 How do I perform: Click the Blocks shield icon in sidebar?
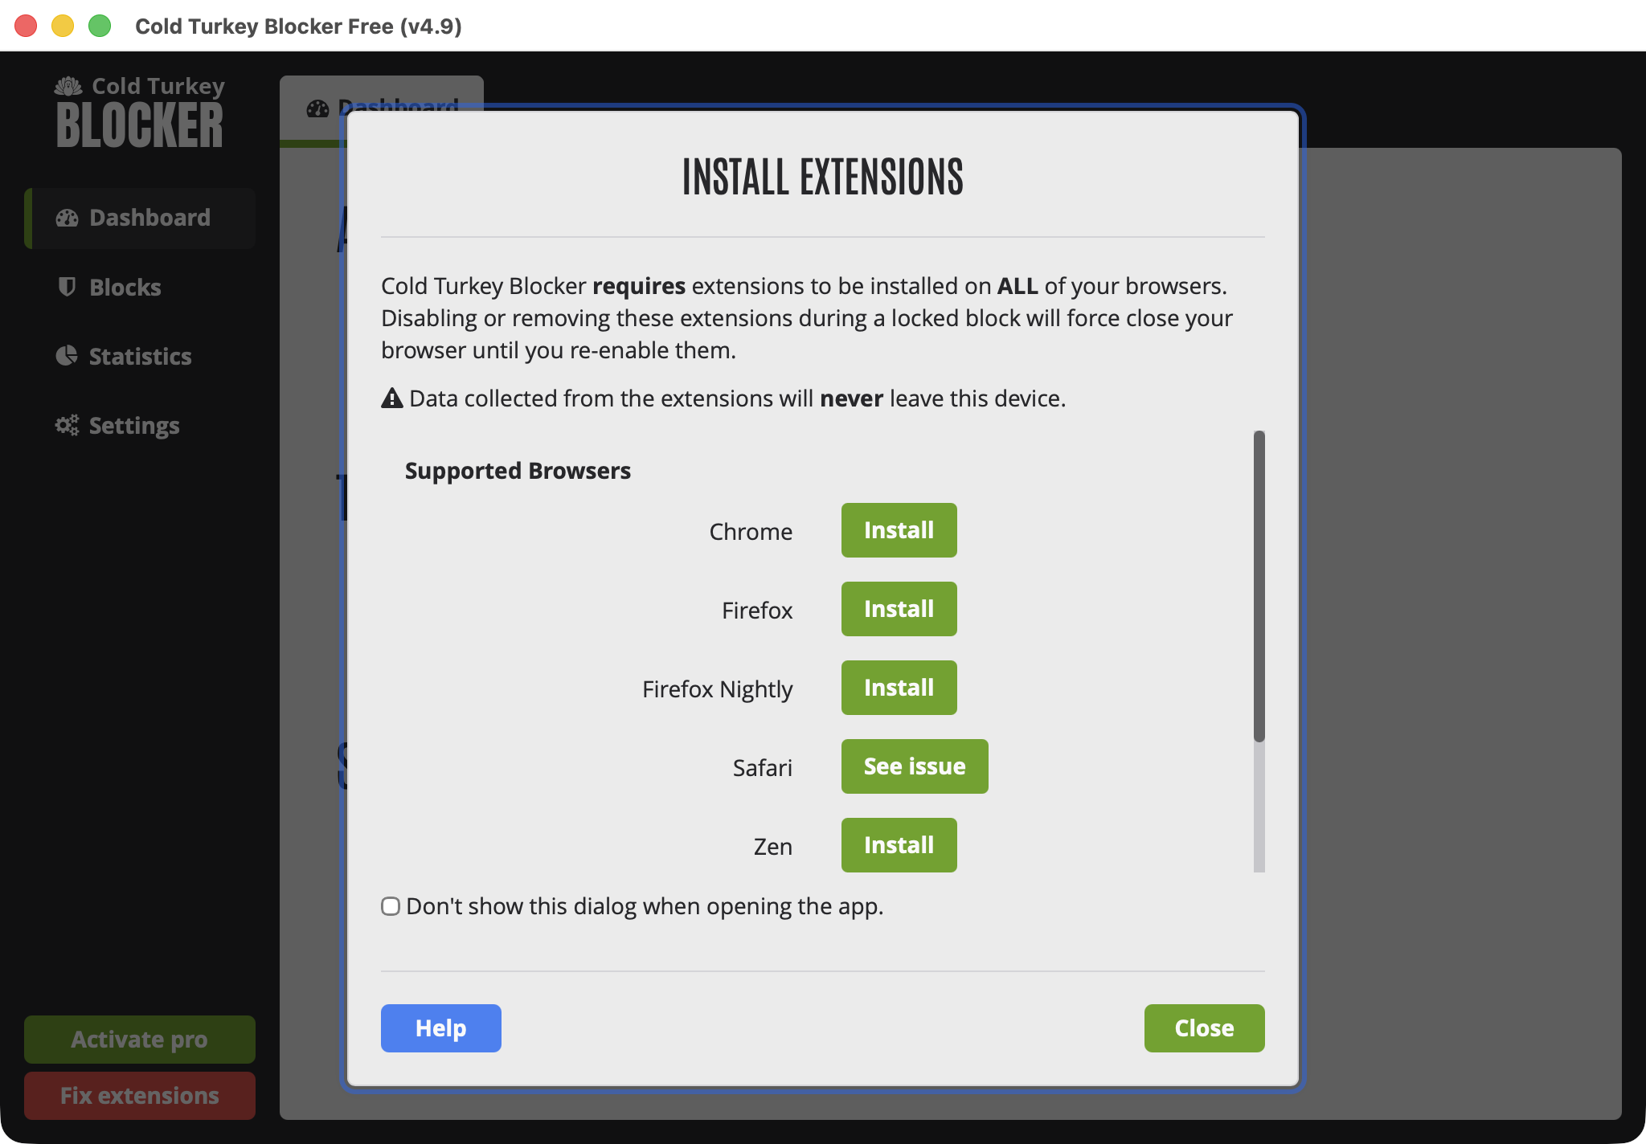click(67, 287)
